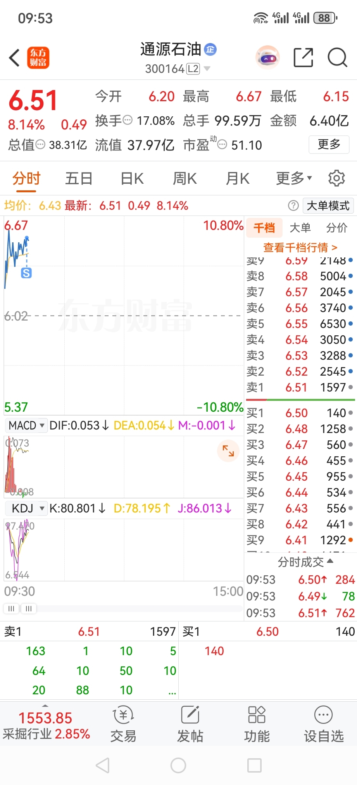357x785 pixels.
Task: Tap the 卖7 6.57 order row
Action: pyautogui.click(x=300, y=292)
